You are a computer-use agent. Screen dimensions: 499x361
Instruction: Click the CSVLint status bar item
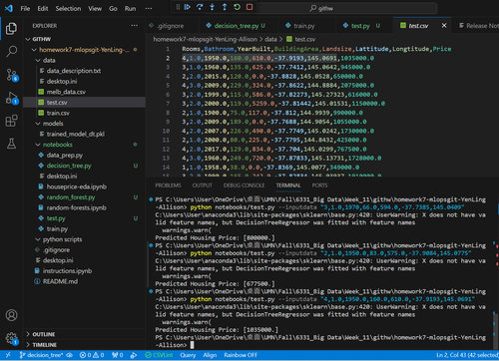coord(159,355)
